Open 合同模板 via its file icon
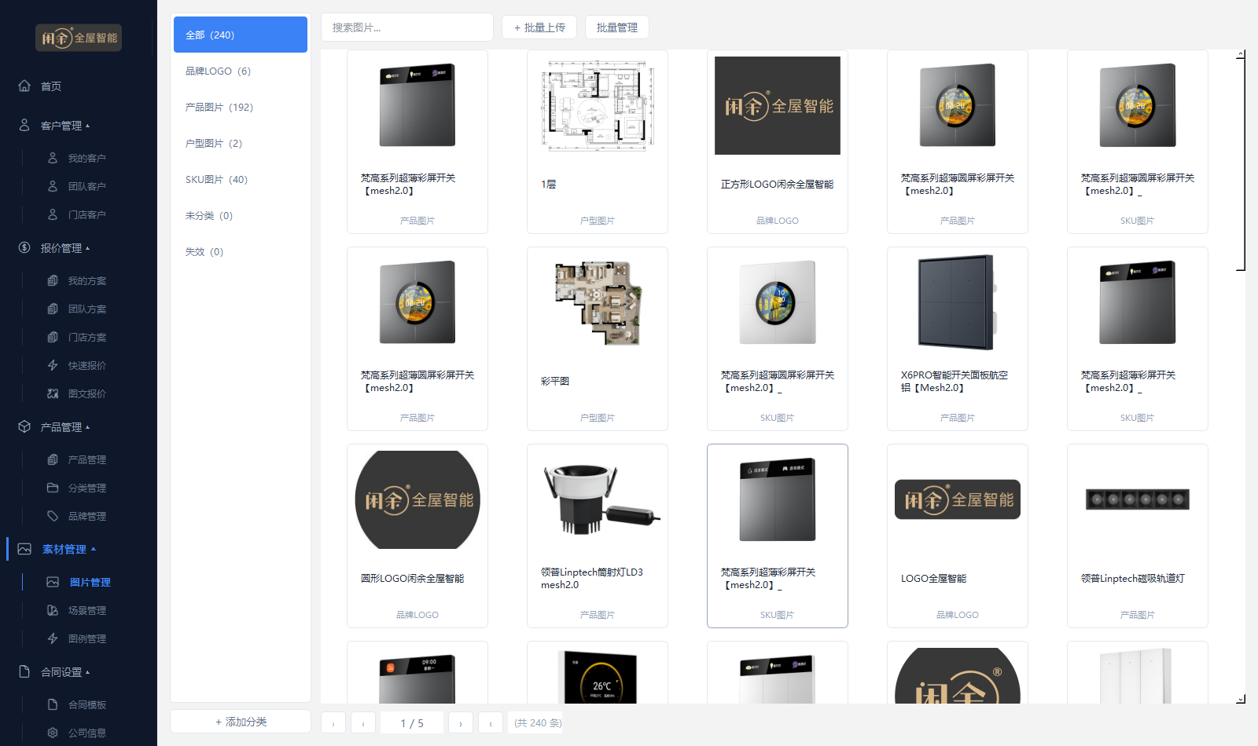The height and width of the screenshot is (746, 1258). click(53, 704)
